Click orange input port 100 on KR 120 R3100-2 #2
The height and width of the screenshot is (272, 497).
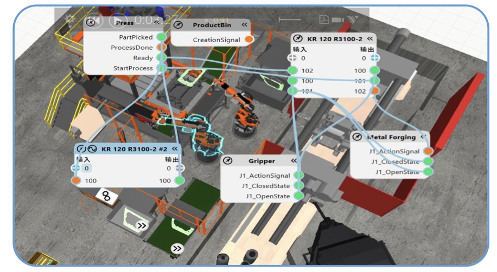(76, 180)
